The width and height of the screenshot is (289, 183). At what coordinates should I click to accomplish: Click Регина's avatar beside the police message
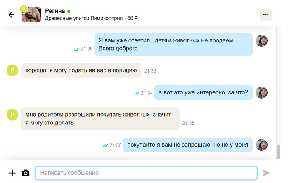(x=12, y=70)
